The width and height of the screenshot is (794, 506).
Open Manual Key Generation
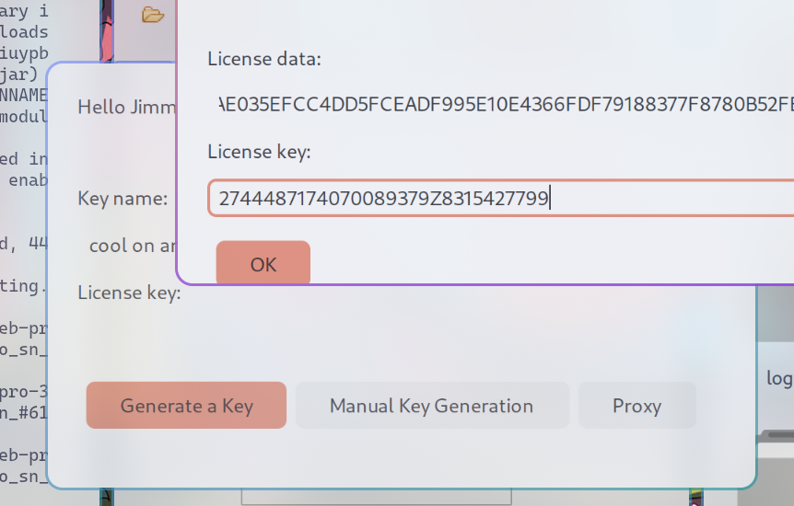tap(432, 406)
